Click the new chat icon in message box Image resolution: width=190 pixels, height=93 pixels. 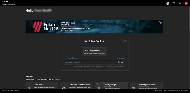118,62
